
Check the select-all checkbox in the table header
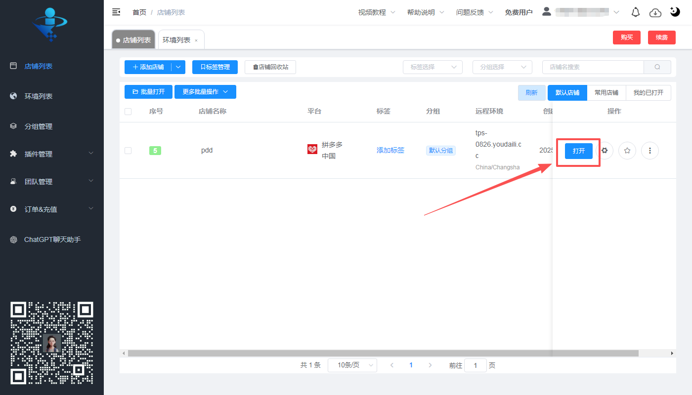point(128,111)
